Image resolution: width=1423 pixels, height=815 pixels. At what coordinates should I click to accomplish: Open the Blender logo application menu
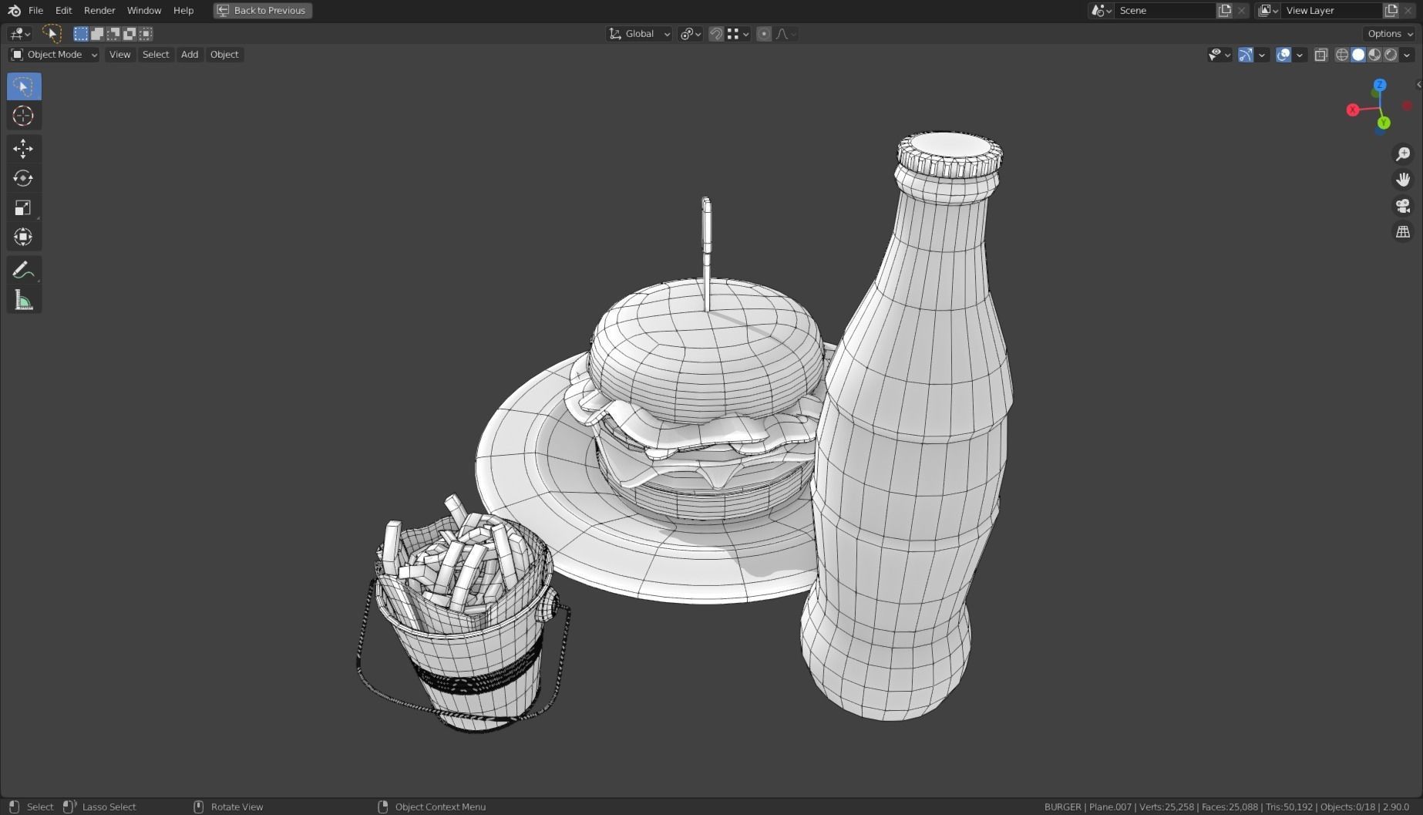pyautogui.click(x=14, y=10)
